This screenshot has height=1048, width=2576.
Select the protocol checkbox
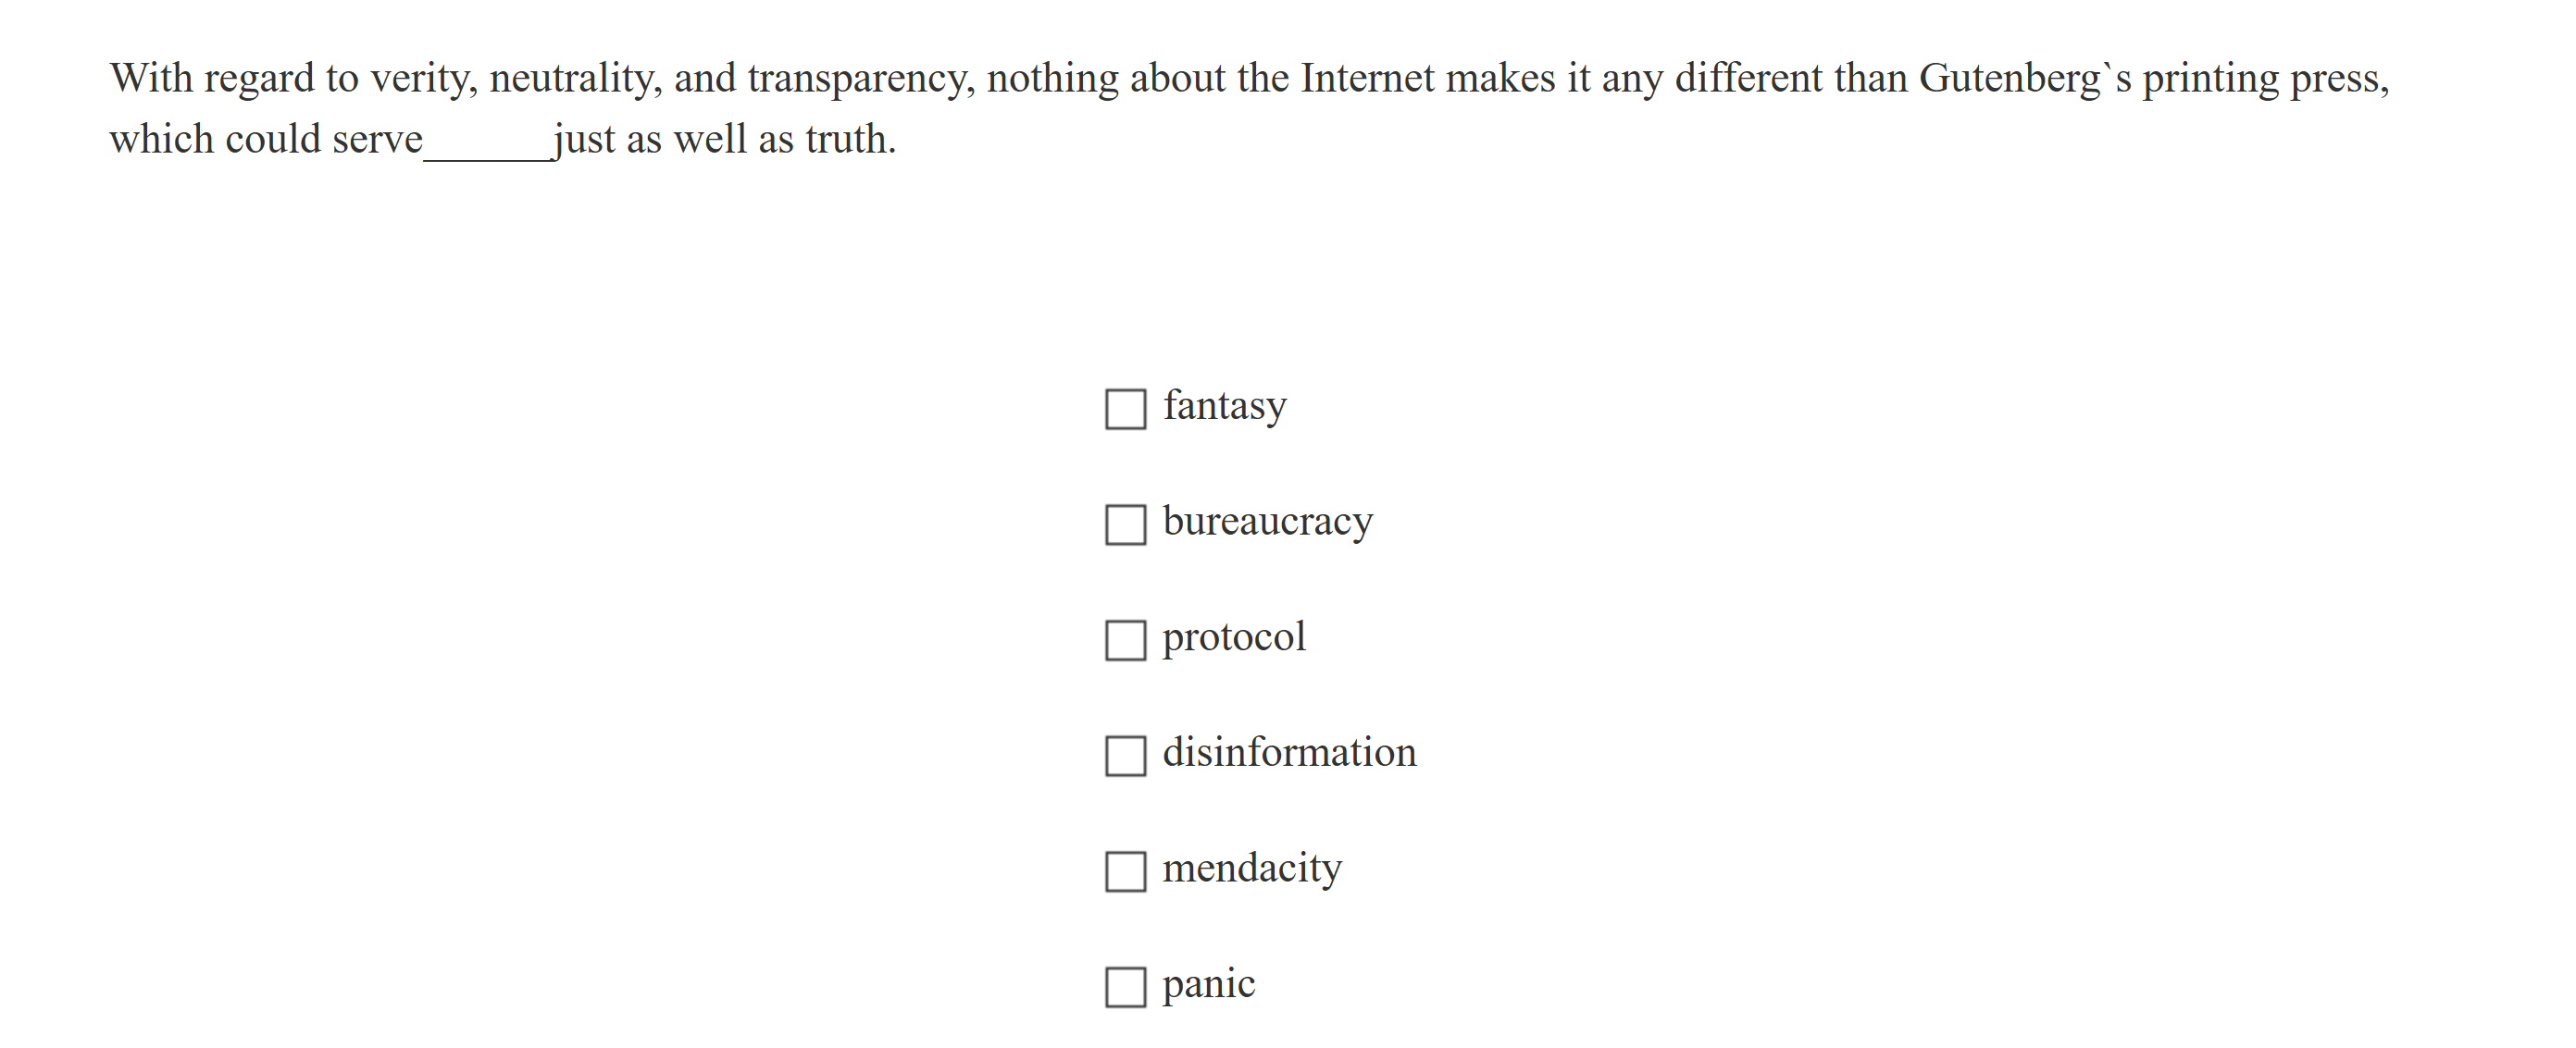pos(1125,640)
